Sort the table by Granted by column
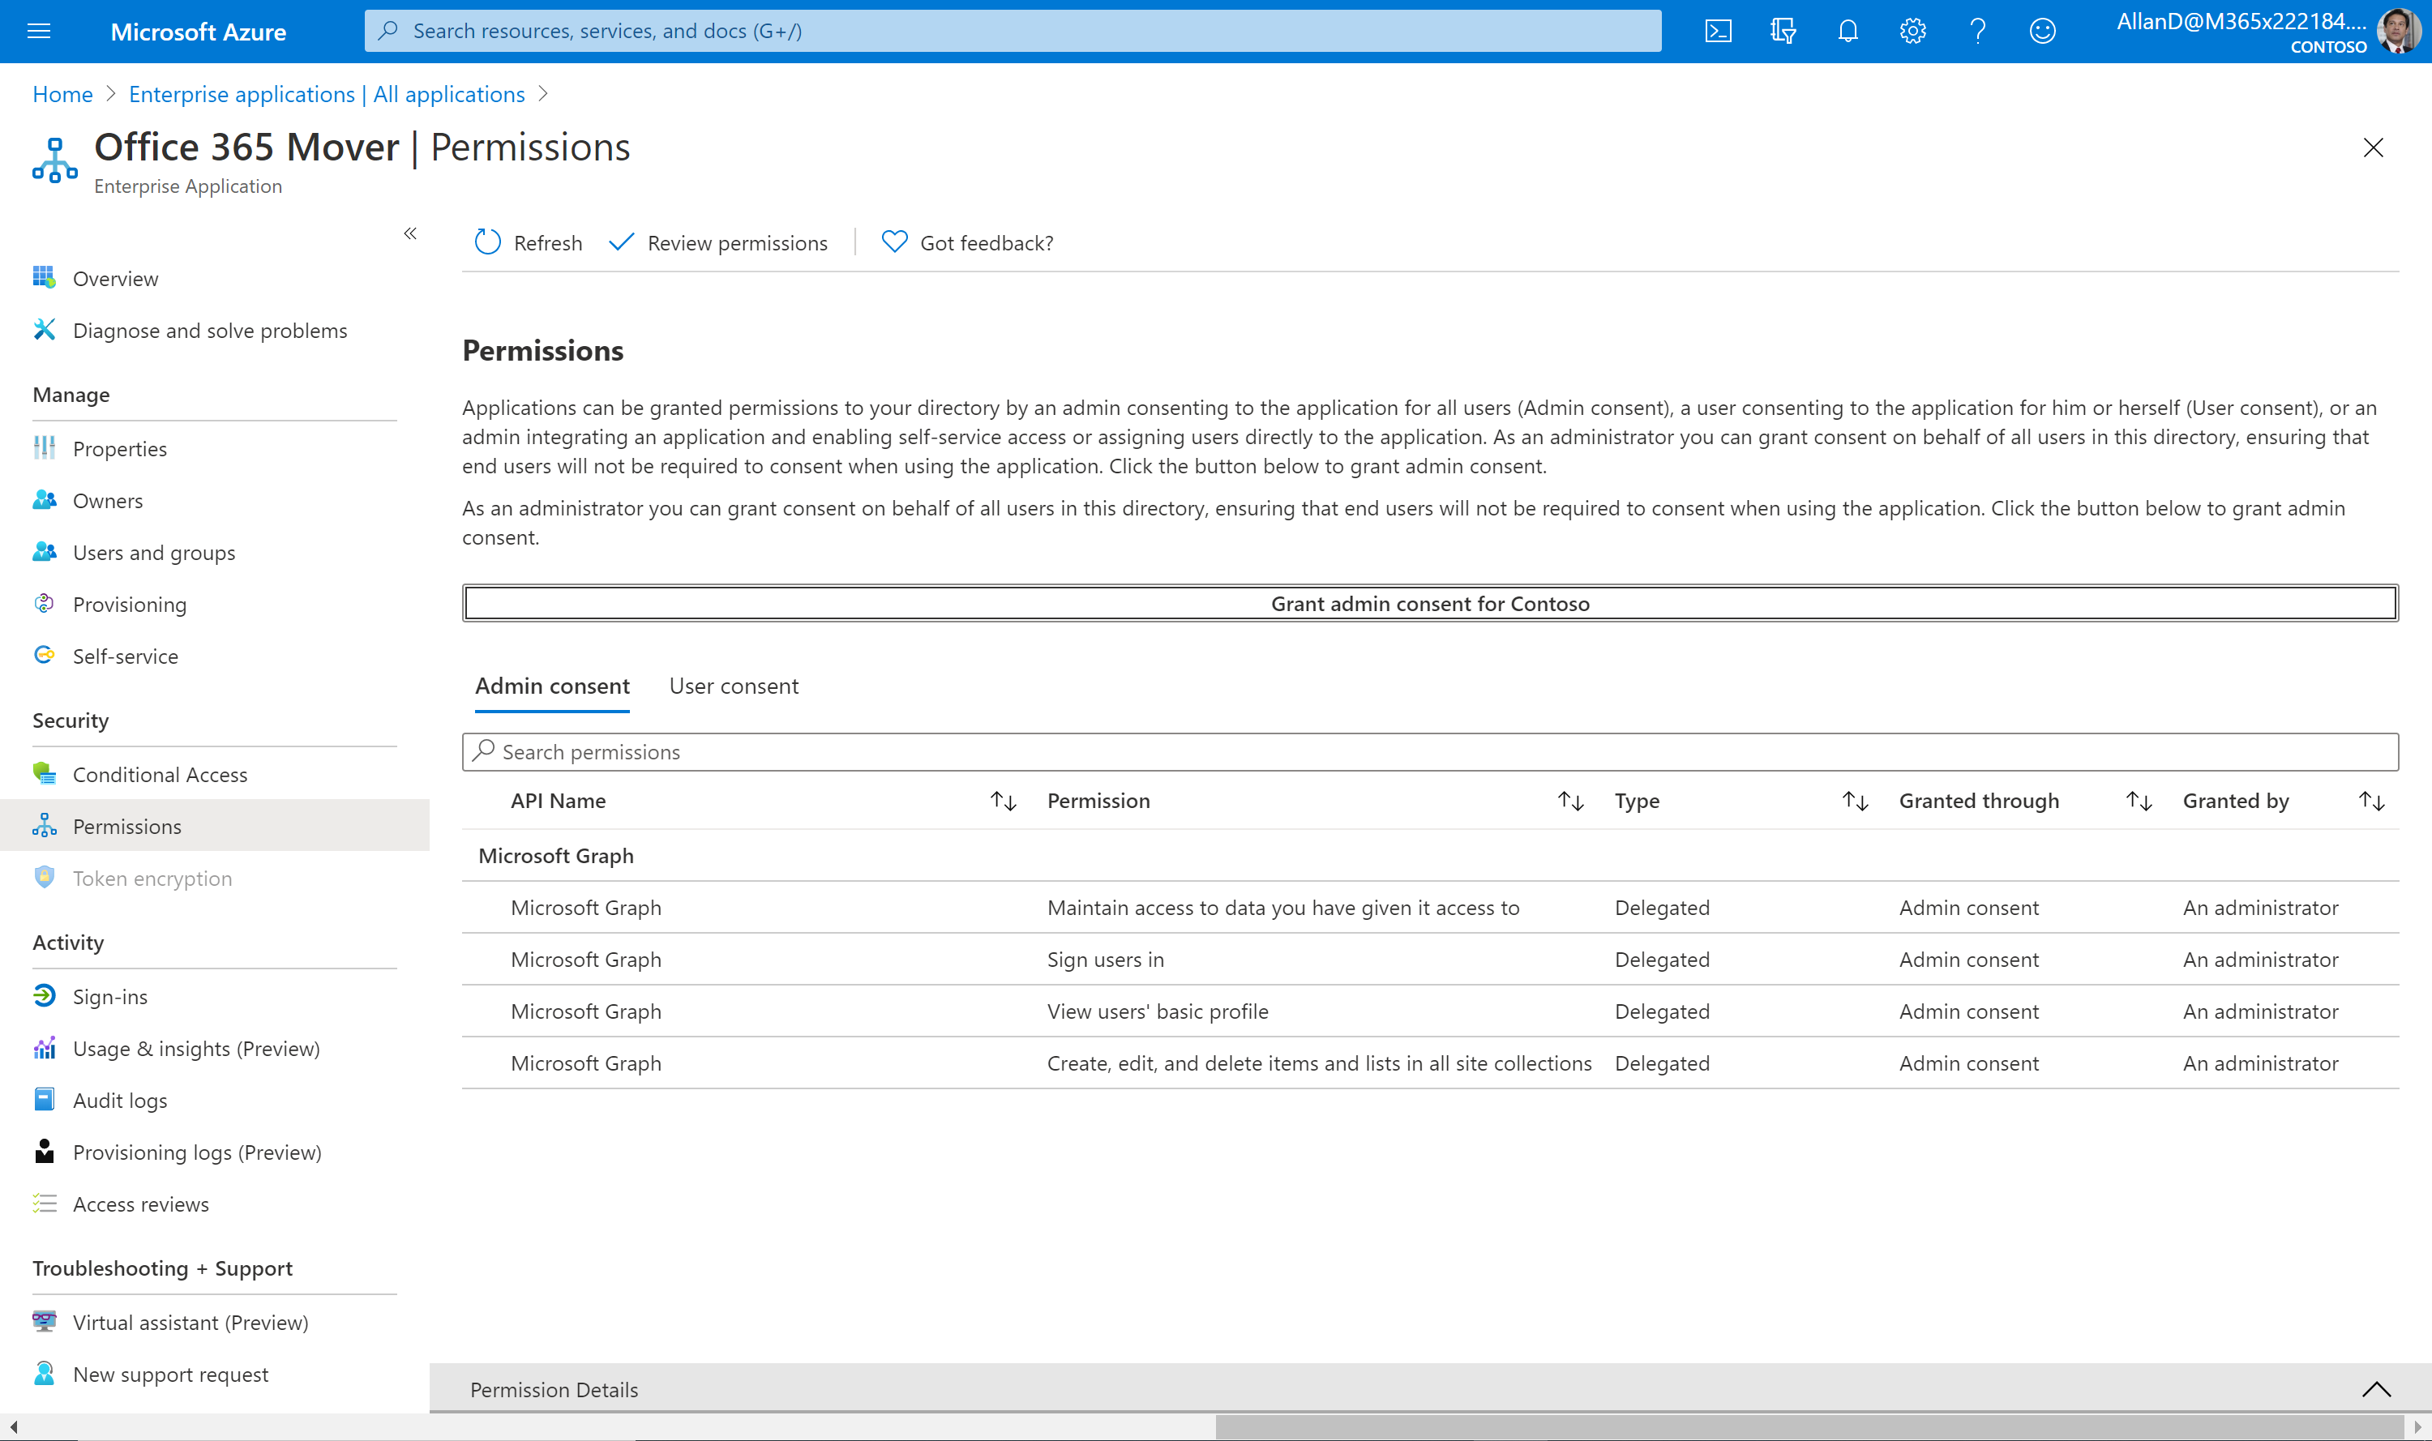Image resolution: width=2432 pixels, height=1441 pixels. click(x=2372, y=800)
